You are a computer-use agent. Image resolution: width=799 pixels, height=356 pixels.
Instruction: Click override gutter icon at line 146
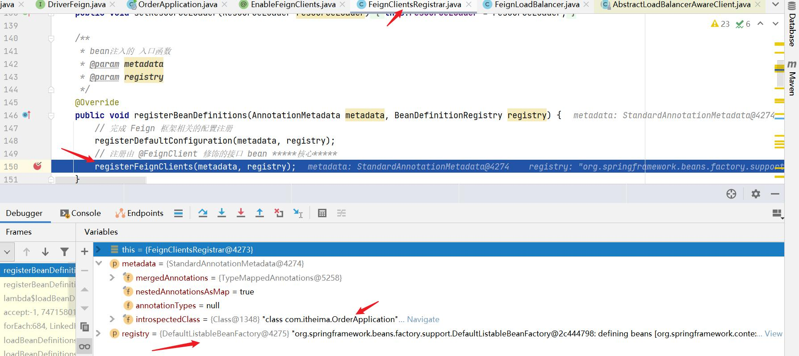point(27,115)
